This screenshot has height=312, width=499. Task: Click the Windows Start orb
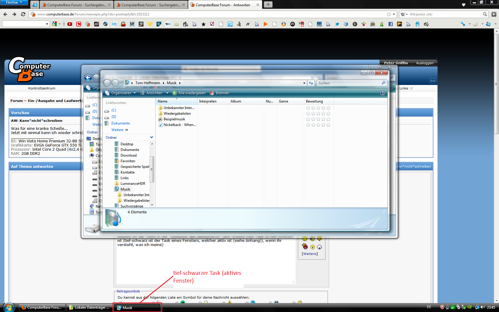9,307
